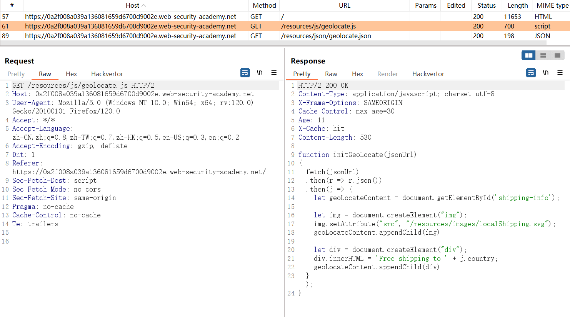Viewport: 570px width, 317px height.
Task: Toggle word wrap icon in Request panel
Action: (245, 73)
